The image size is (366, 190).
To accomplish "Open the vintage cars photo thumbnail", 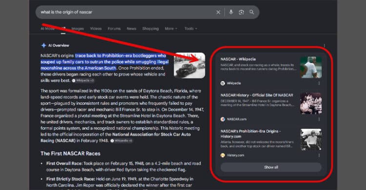I will (189, 65).
